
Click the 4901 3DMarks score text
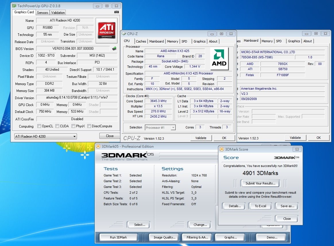click(260, 173)
